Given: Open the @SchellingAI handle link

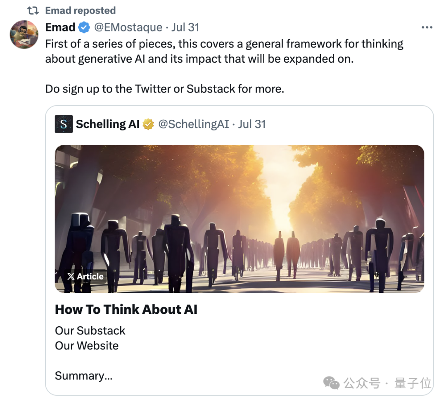Looking at the screenshot, I should coord(193,124).
